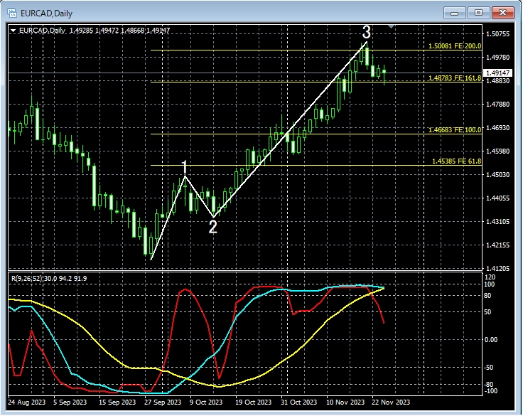The height and width of the screenshot is (416, 523).
Task: Click the 31 Oct 2023 date on time axis
Action: [x=297, y=402]
